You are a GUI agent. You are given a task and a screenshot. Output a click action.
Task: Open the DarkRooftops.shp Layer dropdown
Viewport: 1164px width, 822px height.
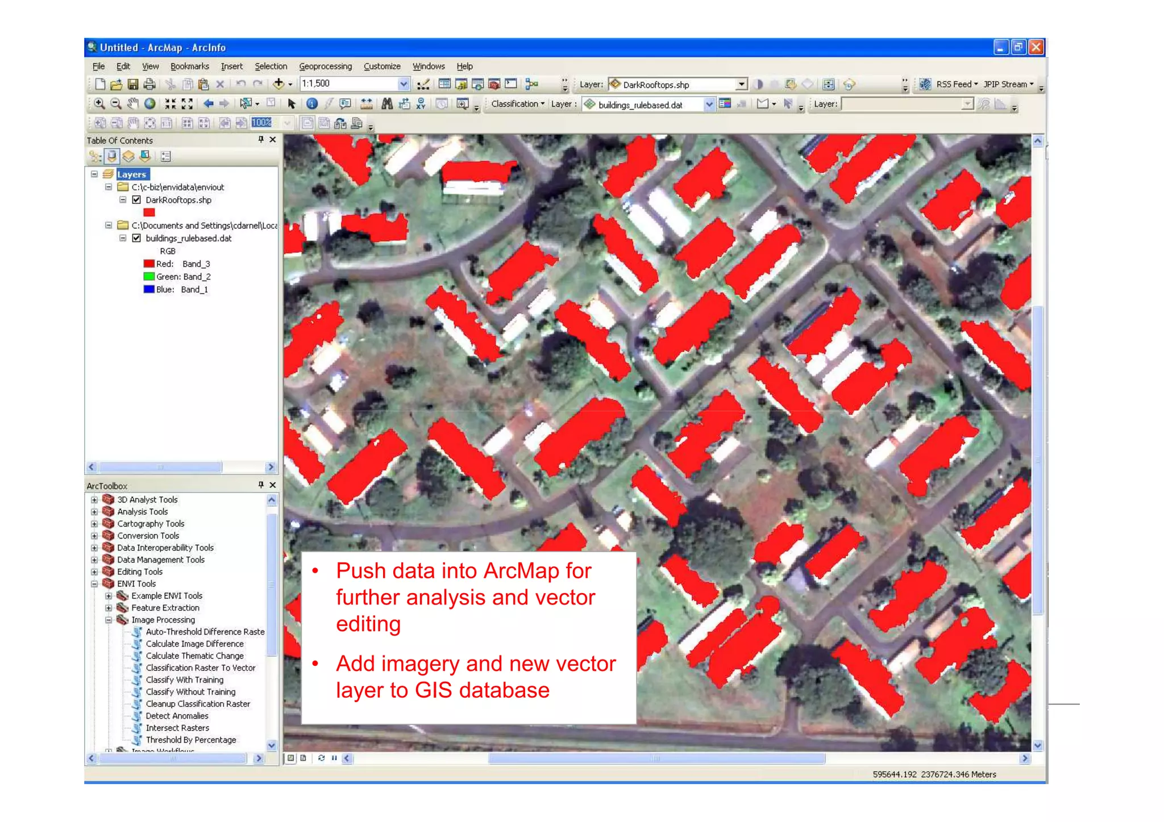click(741, 84)
